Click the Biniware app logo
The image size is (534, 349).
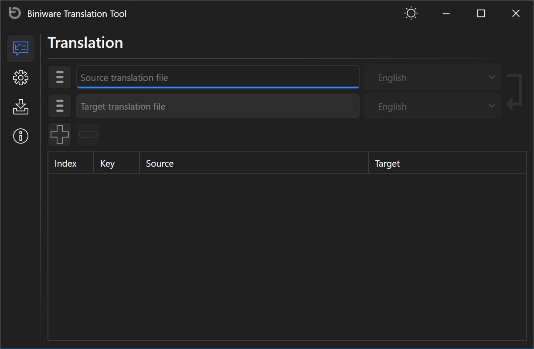coord(14,13)
